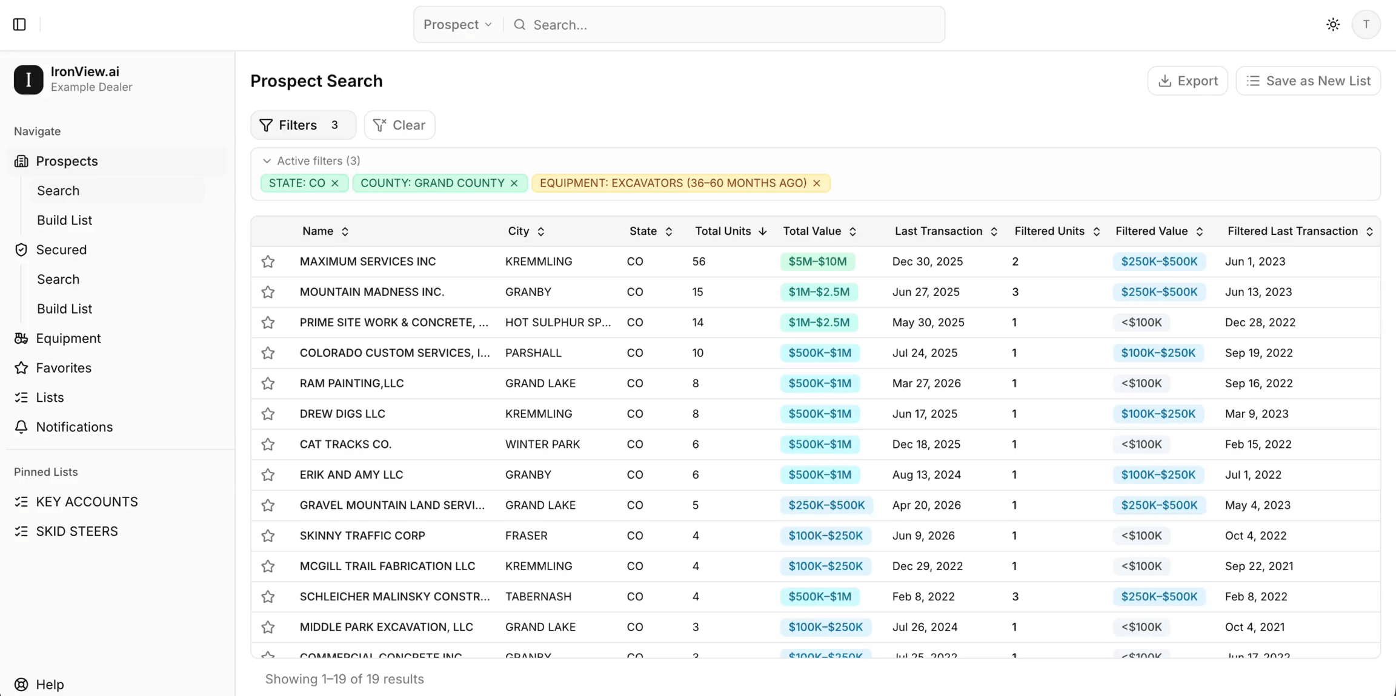Viewport: 1396px width, 696px height.
Task: Sort by Last Transaction column
Action: coord(946,231)
